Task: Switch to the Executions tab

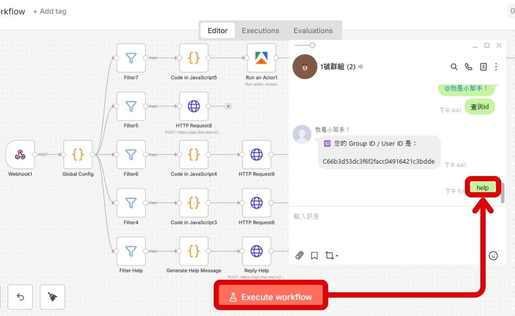Action: pos(260,31)
